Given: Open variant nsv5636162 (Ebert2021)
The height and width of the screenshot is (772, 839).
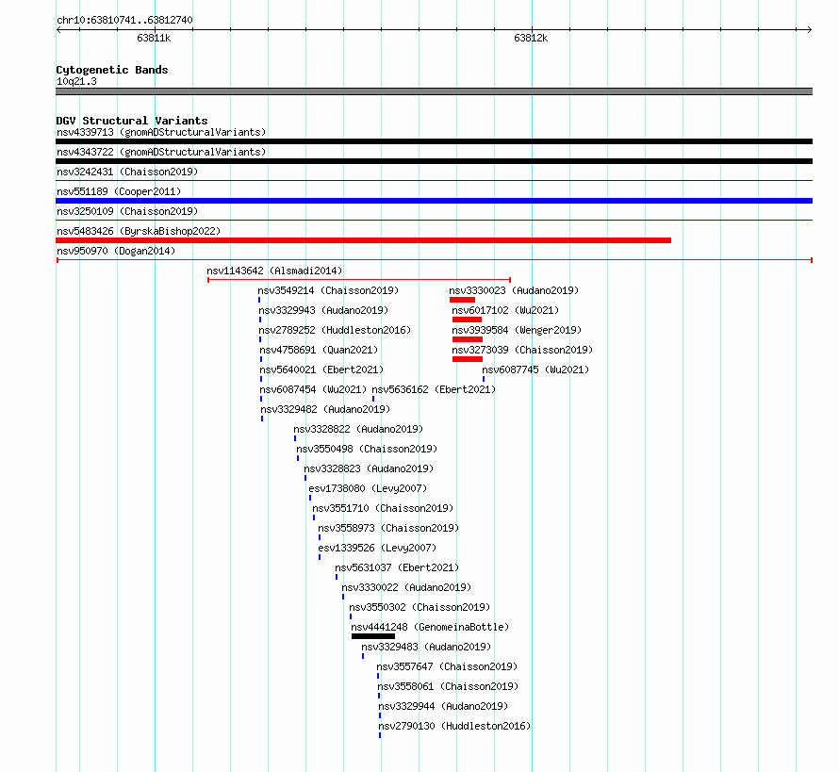Looking at the screenshot, I should click(x=434, y=389).
